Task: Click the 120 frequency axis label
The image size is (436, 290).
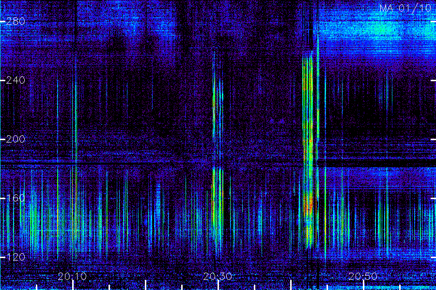Action: coord(16,257)
